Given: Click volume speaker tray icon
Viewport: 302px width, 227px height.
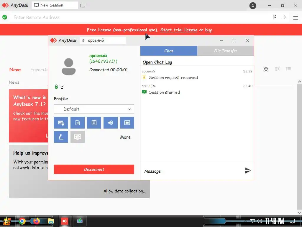Looking at the screenshot, I should point(260,221).
